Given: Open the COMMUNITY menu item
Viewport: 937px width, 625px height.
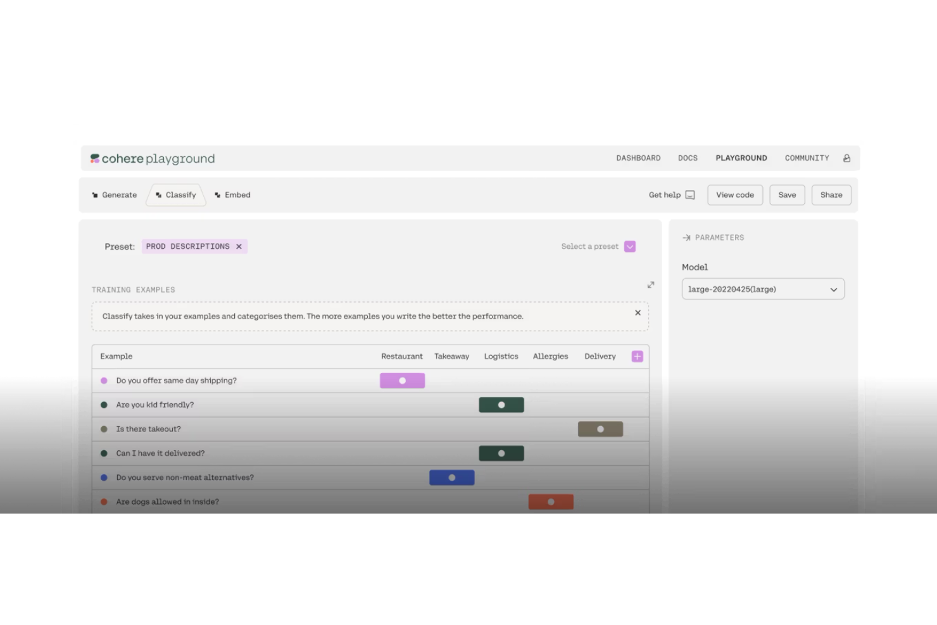Looking at the screenshot, I should (806, 158).
